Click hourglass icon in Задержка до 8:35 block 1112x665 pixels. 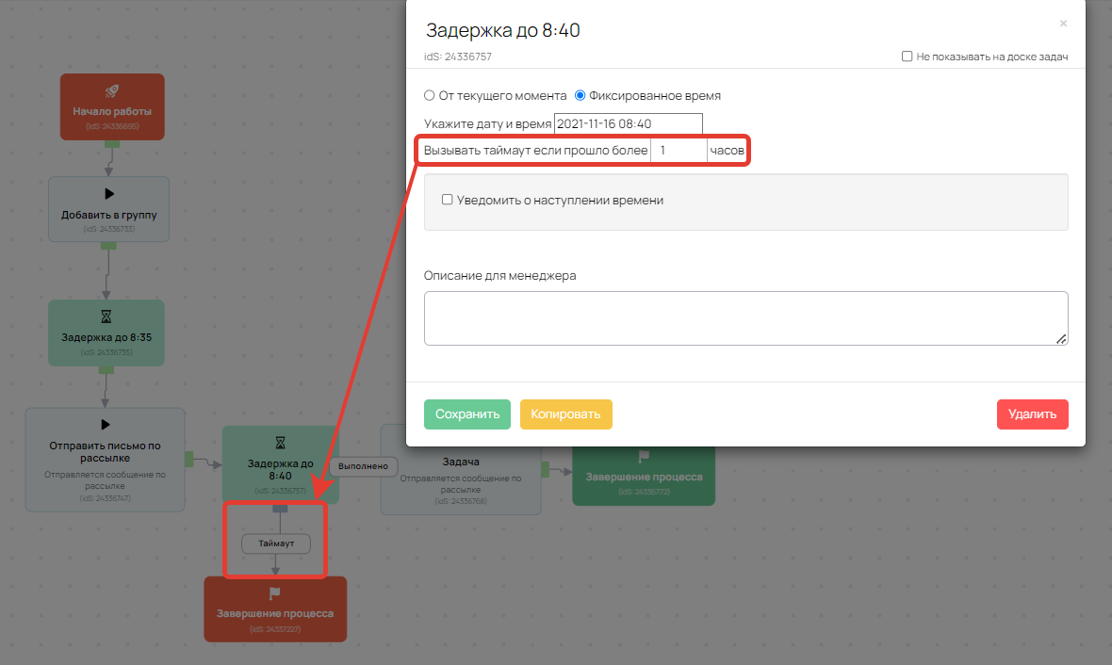(106, 317)
